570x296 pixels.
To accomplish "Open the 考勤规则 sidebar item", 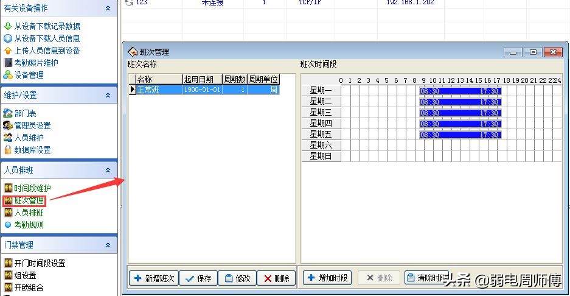I will tap(29, 225).
